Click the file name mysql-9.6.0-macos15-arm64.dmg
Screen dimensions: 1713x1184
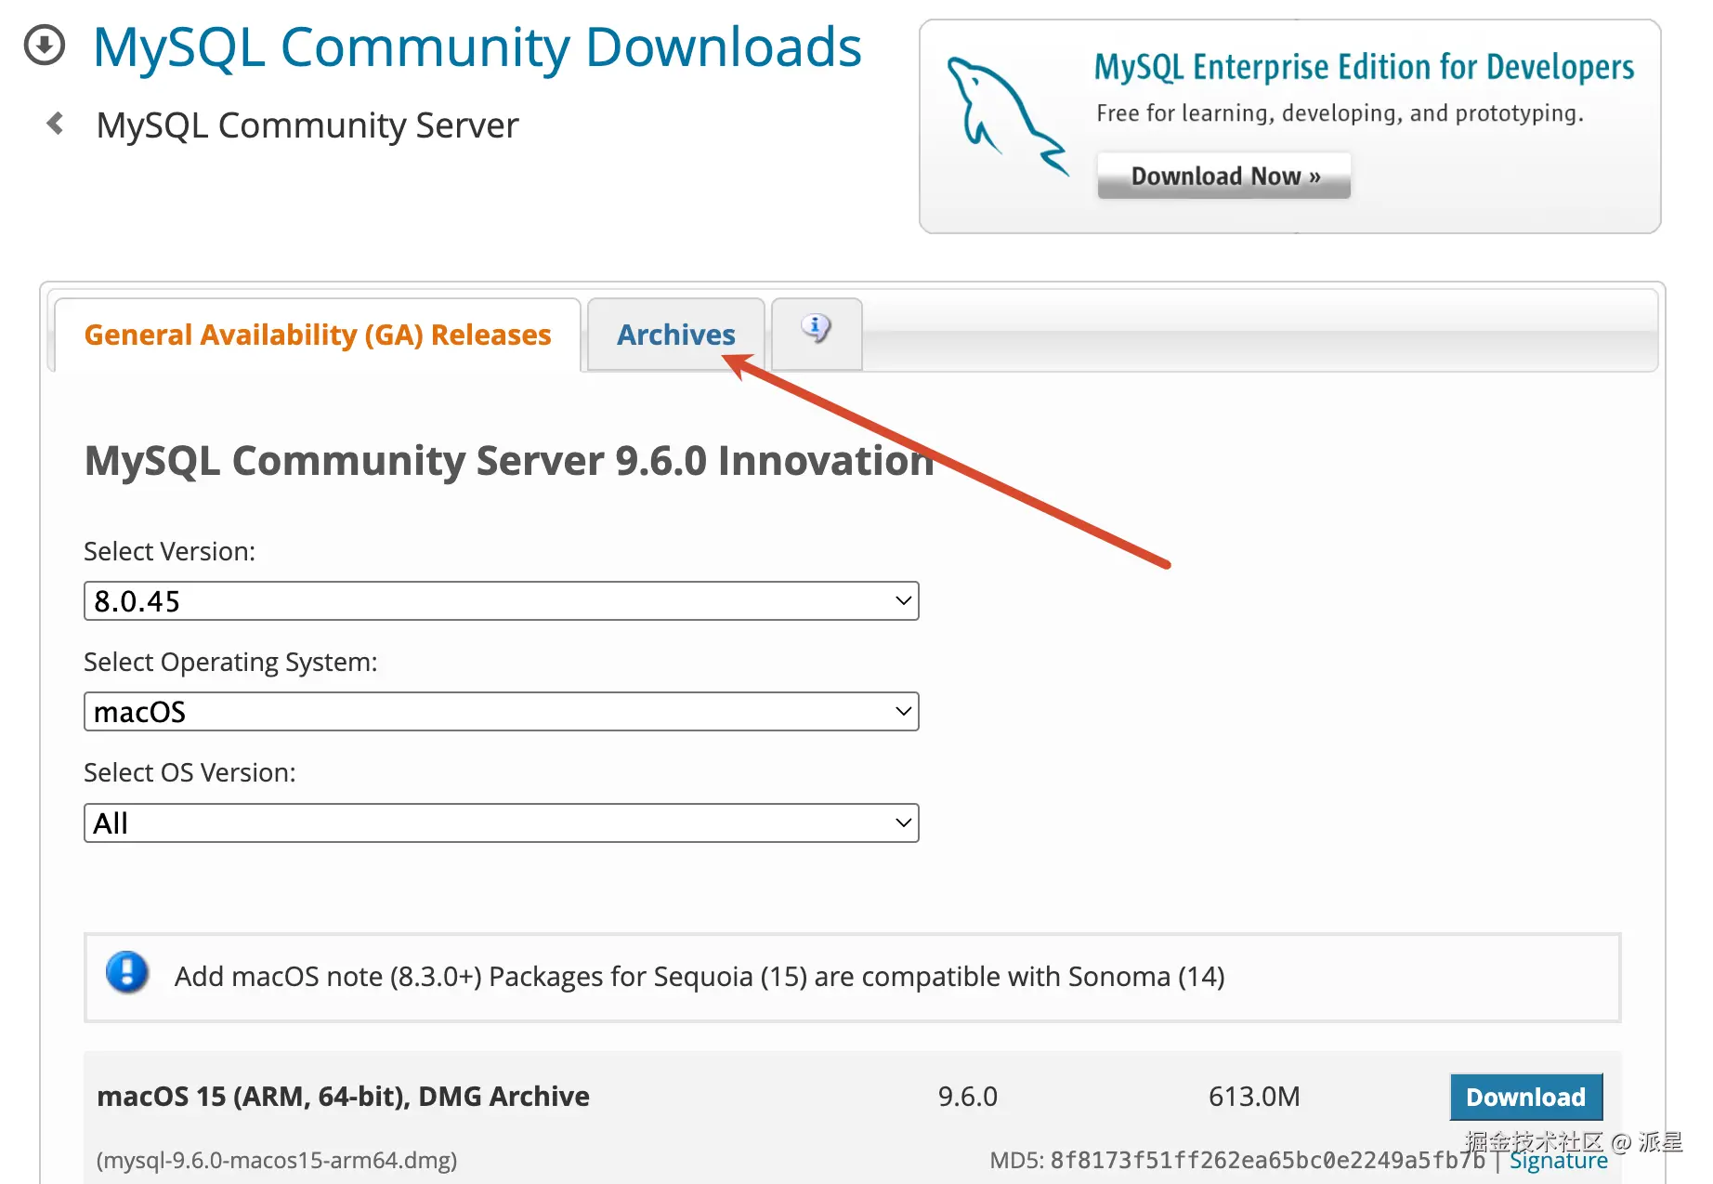click(277, 1161)
